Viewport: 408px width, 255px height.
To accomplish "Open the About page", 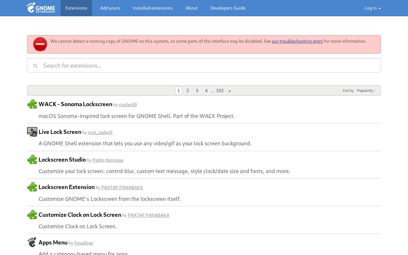I will click(x=192, y=8).
